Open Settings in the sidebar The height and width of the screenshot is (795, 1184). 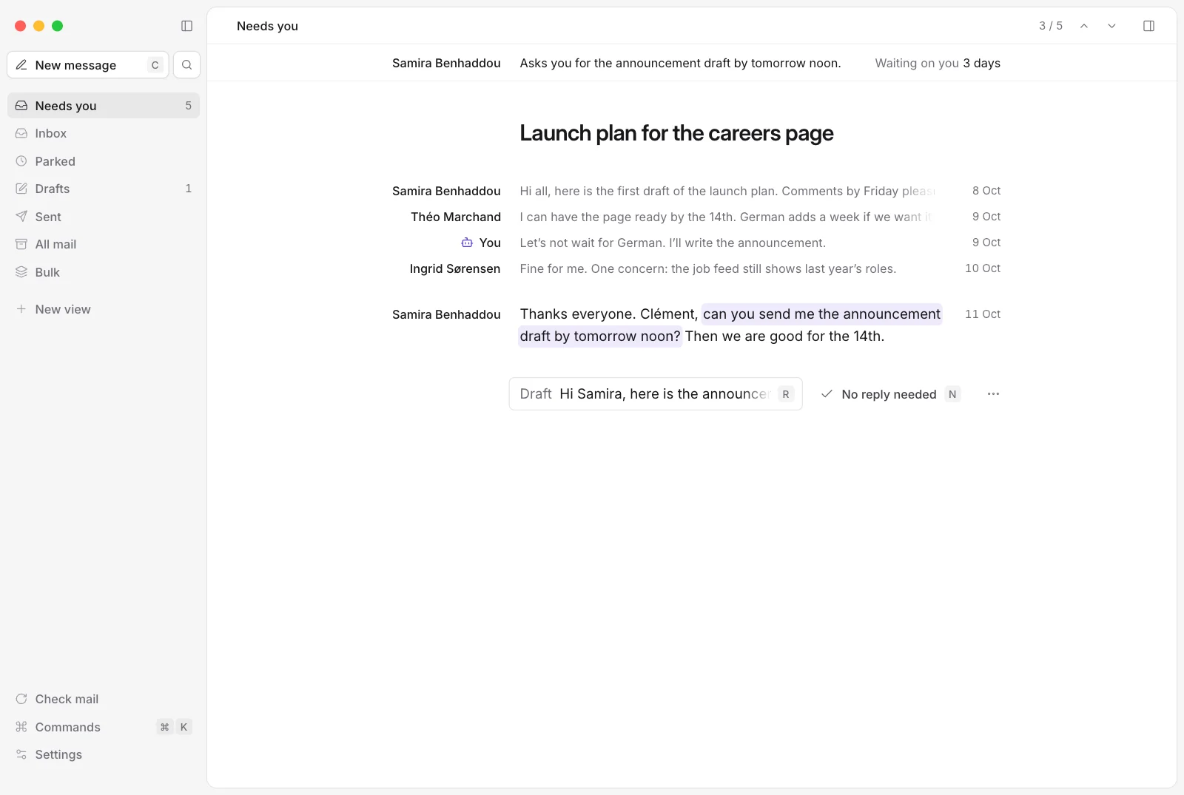tap(104, 754)
